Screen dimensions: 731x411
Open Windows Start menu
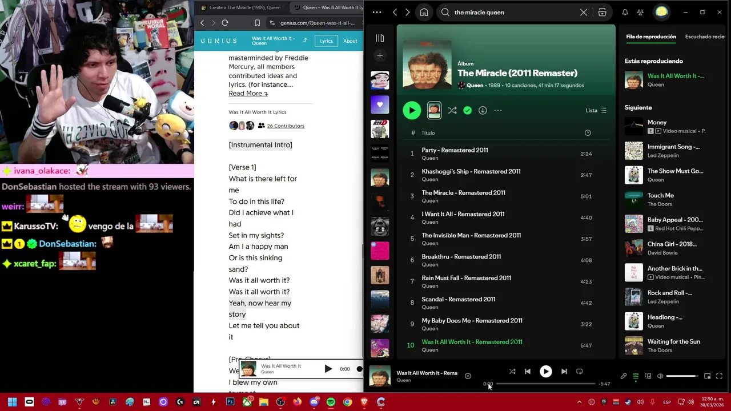(x=12, y=402)
